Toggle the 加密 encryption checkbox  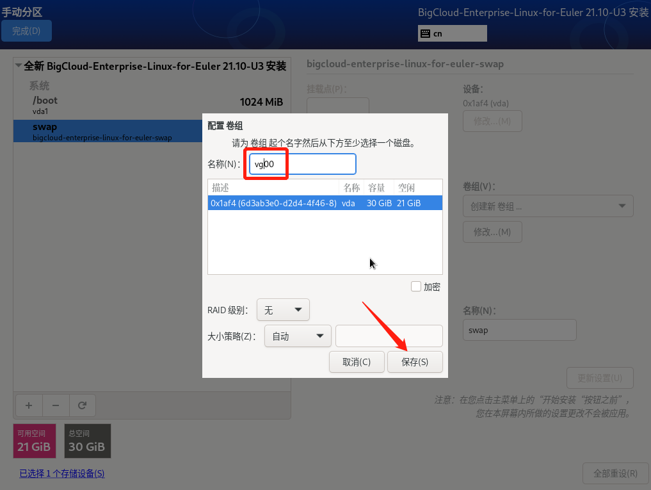pyautogui.click(x=415, y=286)
